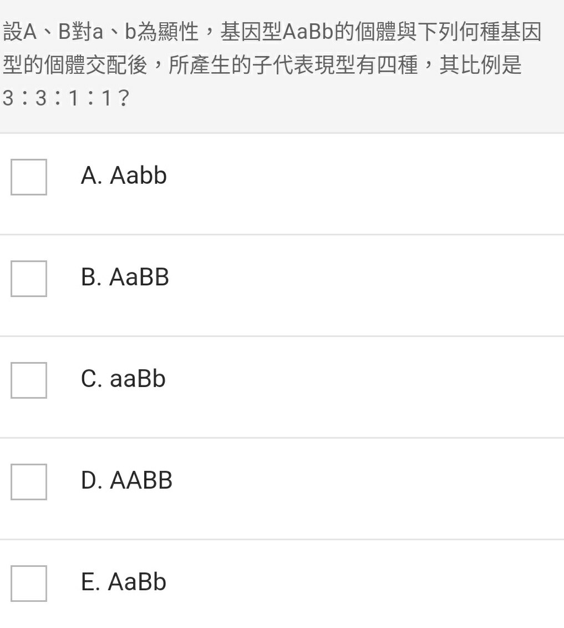Toggle the checkbox next to C. aaBb
Screen dimensions: 564x628
29,380
